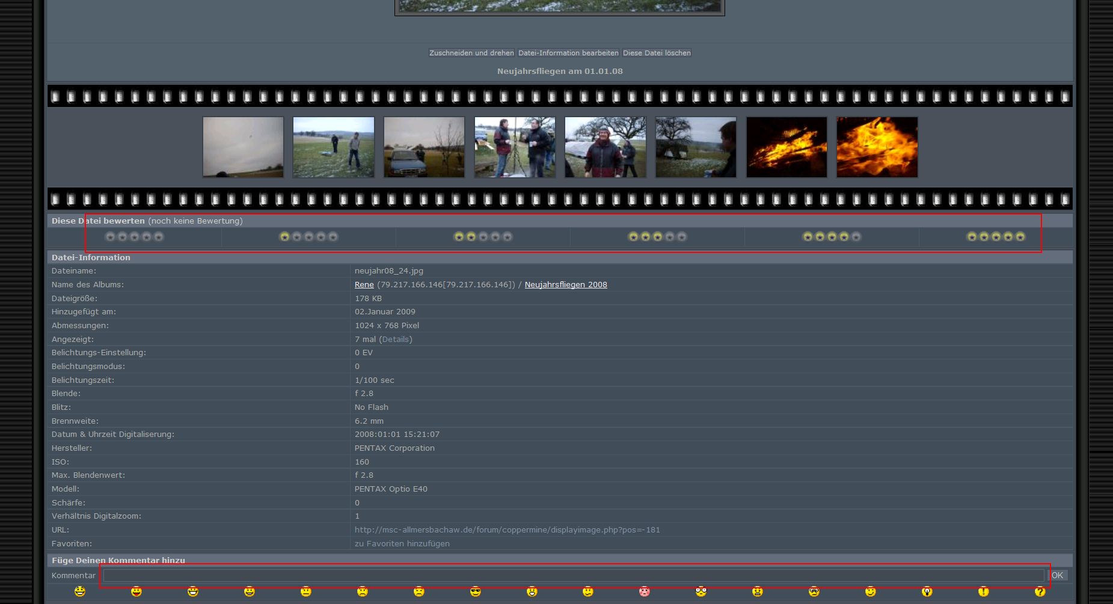Give the file a one-star rating
1113x604 pixels.
tap(308, 237)
